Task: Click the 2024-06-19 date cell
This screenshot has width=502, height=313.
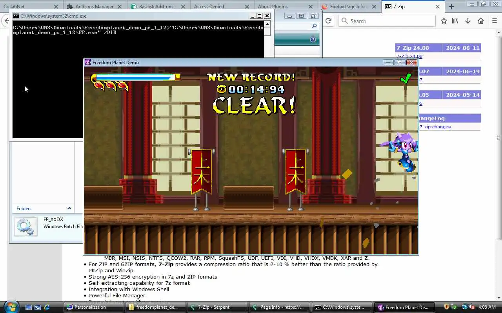Action: tap(462, 71)
